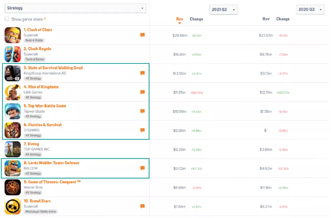Click the 4X Strategy tag under Evony
Viewport: 331px width, 218px height.
[x=33, y=155]
